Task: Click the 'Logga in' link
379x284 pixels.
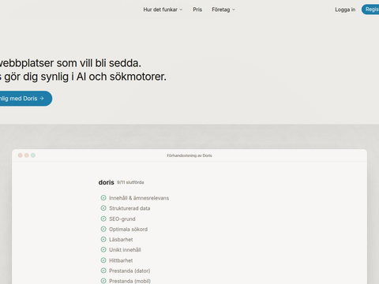Action: click(345, 9)
